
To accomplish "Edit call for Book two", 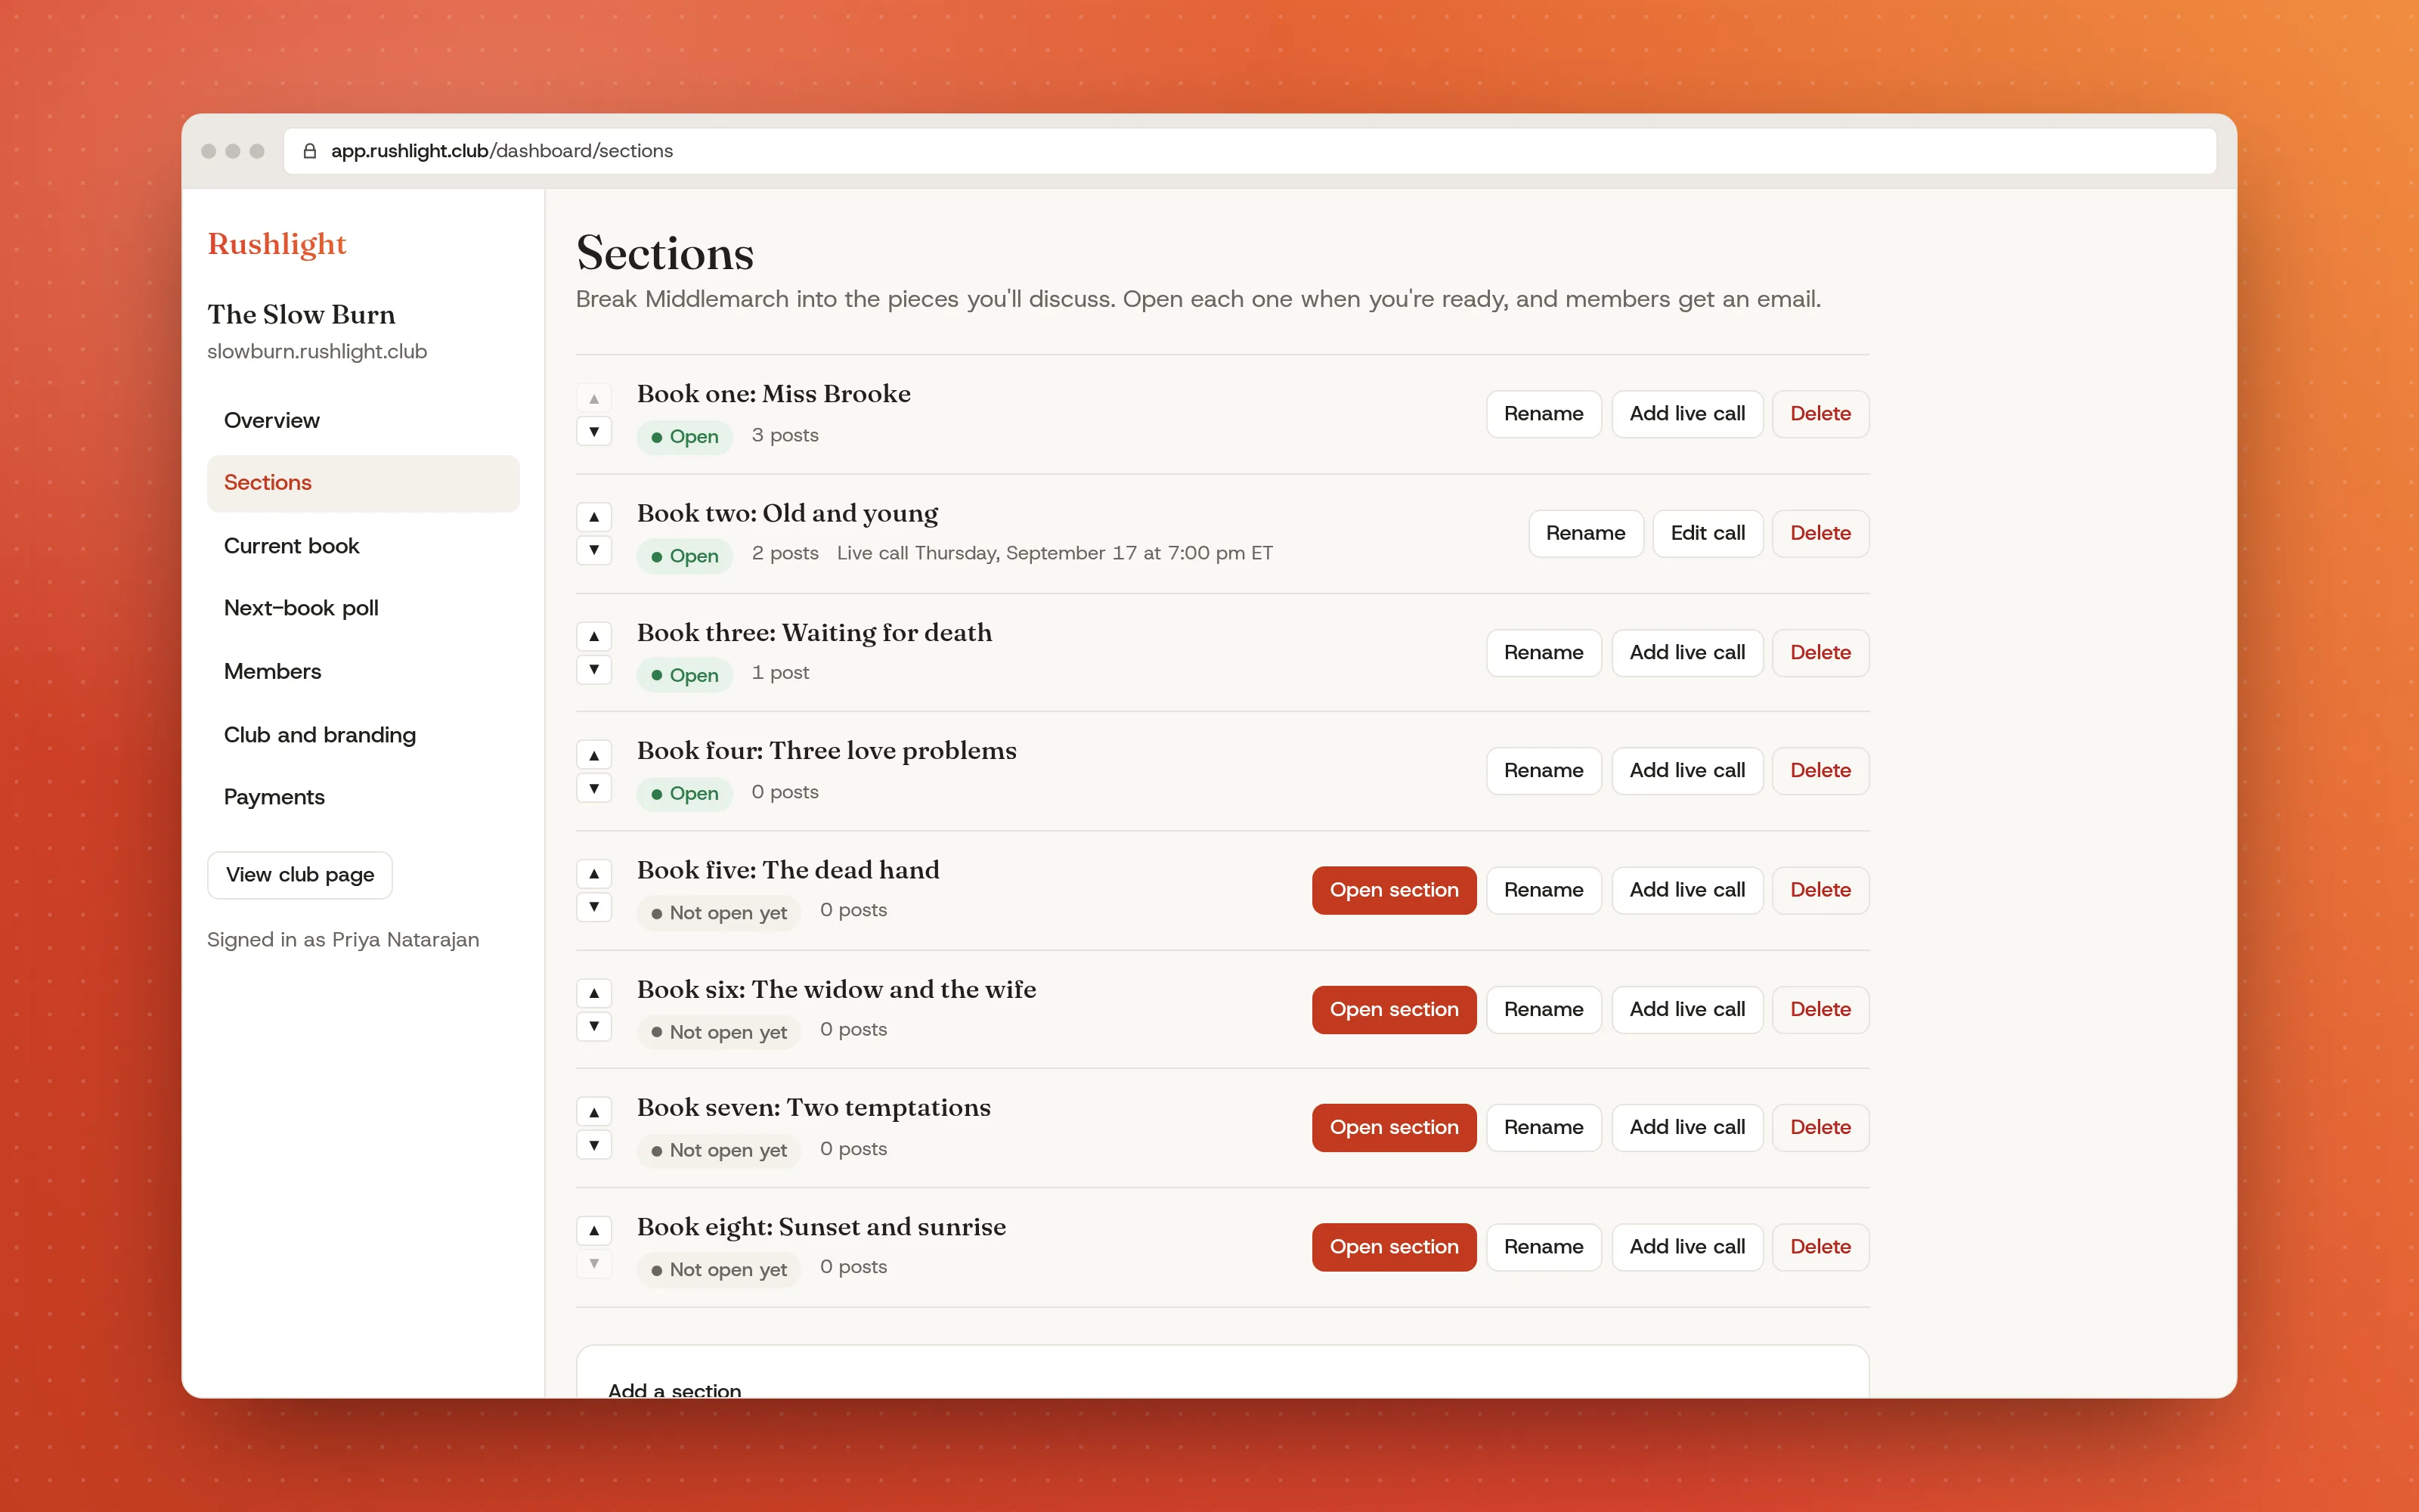I will pos(1708,533).
